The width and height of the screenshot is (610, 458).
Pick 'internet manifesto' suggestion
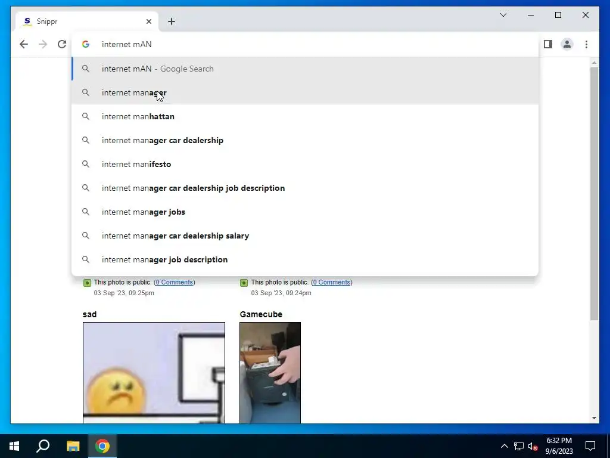pos(305,164)
